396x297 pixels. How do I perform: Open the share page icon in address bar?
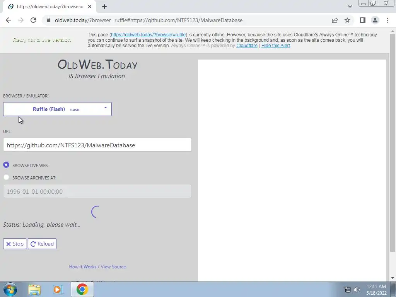click(x=335, y=20)
